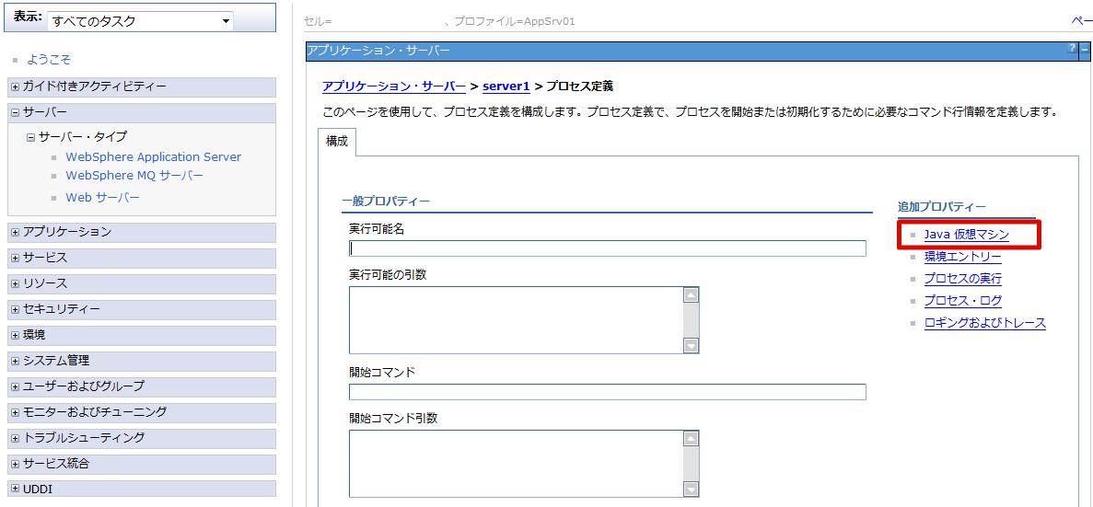Viewport: 1093px width, 507px height.
Task: Collapse the サーバー section
Action: click(15, 112)
